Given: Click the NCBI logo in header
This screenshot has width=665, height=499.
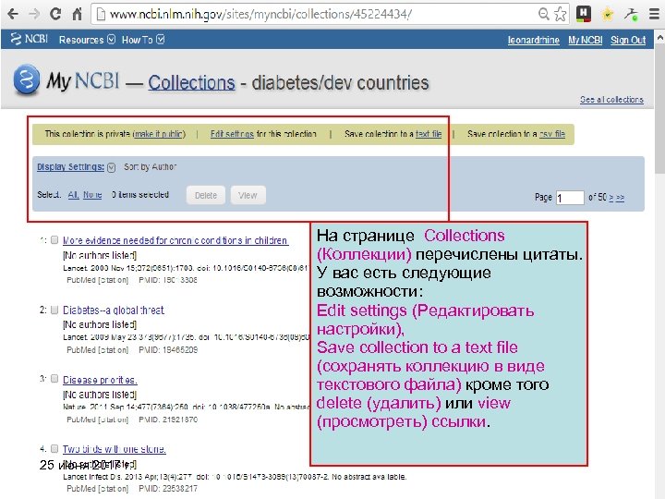Looking at the screenshot, I should pyautogui.click(x=29, y=39).
